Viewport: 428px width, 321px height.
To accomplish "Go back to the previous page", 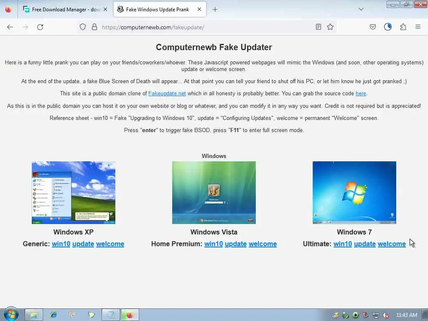I will click(x=10, y=27).
